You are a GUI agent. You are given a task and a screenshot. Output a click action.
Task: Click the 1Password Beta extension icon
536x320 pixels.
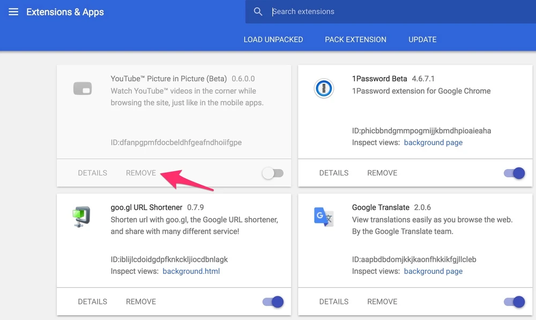pyautogui.click(x=324, y=89)
